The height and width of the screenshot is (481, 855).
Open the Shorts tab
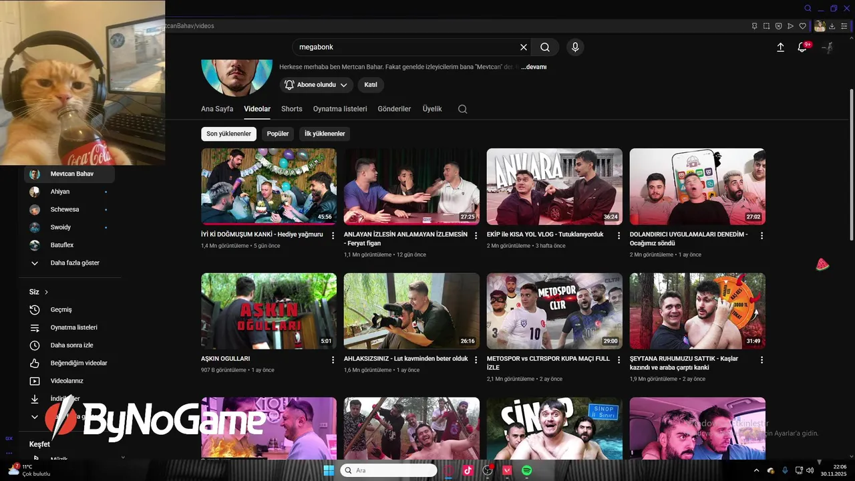click(292, 109)
